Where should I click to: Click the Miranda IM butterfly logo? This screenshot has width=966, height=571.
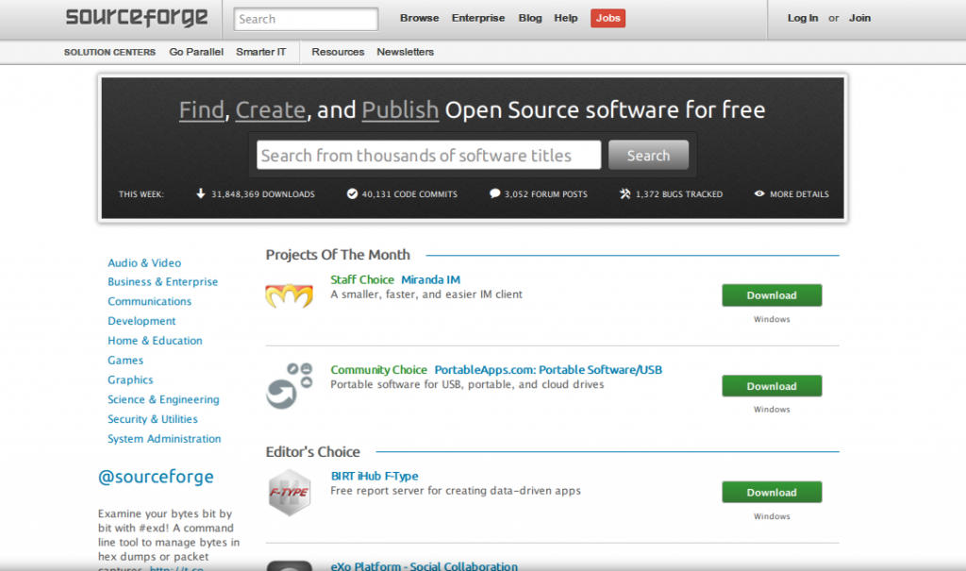288,294
